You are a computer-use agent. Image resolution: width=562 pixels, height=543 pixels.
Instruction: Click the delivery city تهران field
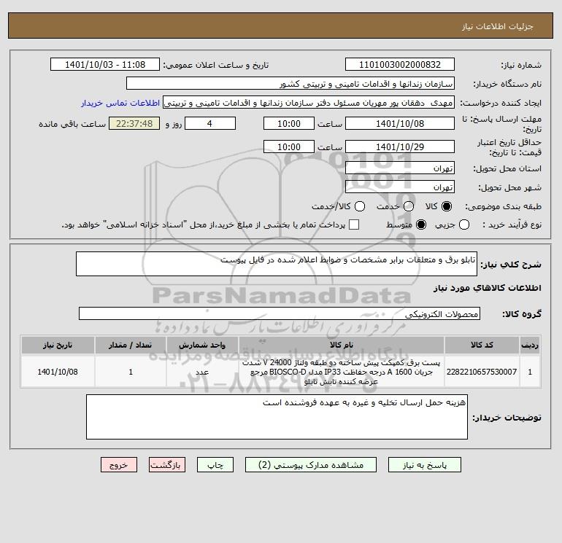(x=400, y=187)
